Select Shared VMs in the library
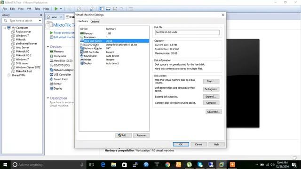 [18, 75]
